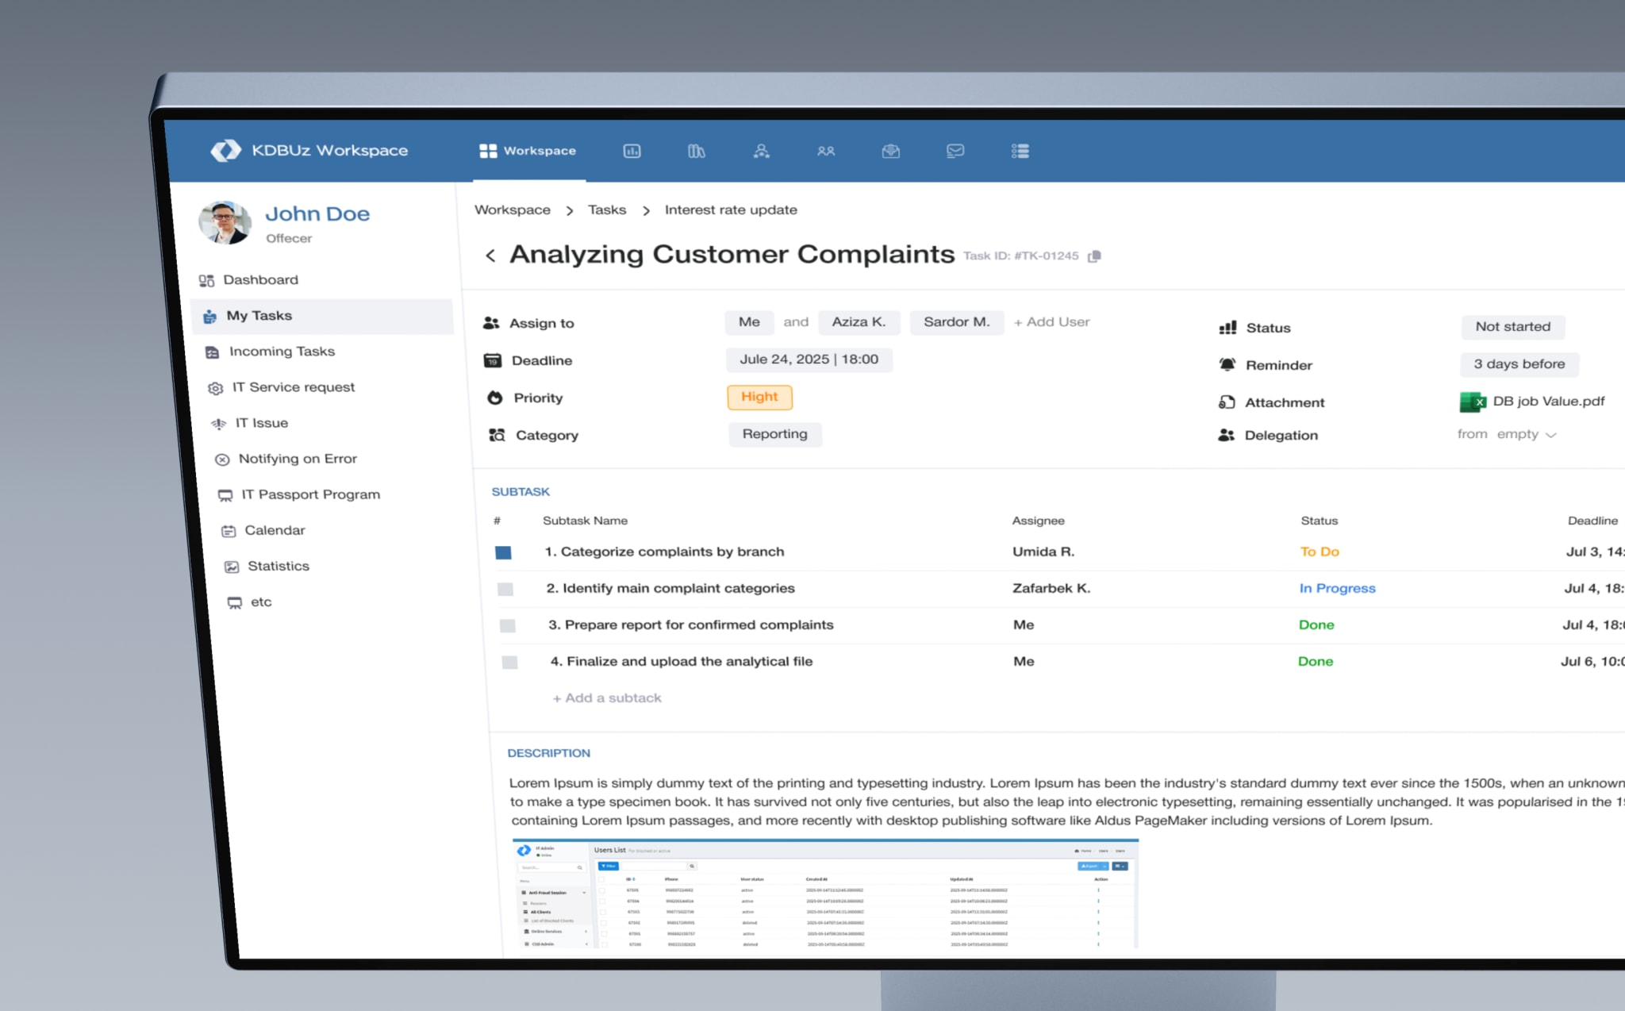The height and width of the screenshot is (1011, 1625).
Task: Go back using the arrow beside task title
Action: coord(490,256)
